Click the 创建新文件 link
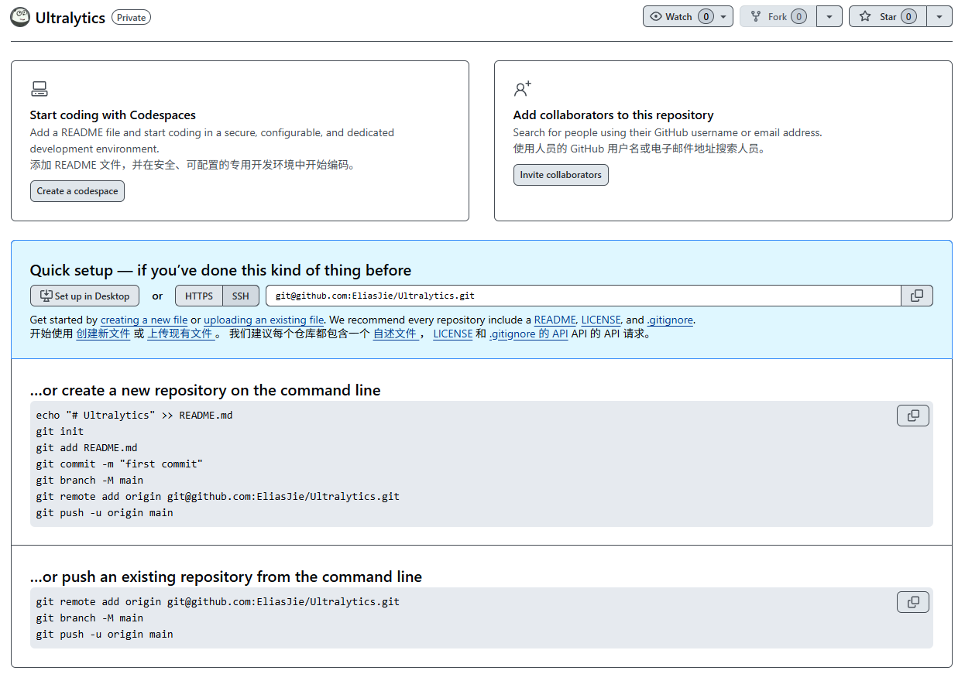965x681 pixels. [x=103, y=334]
